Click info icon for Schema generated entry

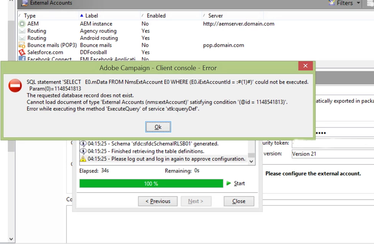(x=83, y=144)
